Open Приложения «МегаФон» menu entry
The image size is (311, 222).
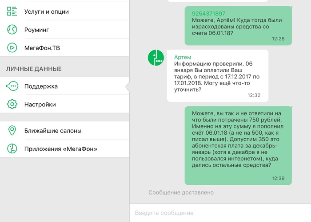61,149
